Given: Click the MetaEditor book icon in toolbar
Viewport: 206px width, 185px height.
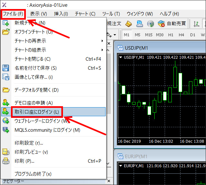Looking at the screenshot, I should 129,24.
